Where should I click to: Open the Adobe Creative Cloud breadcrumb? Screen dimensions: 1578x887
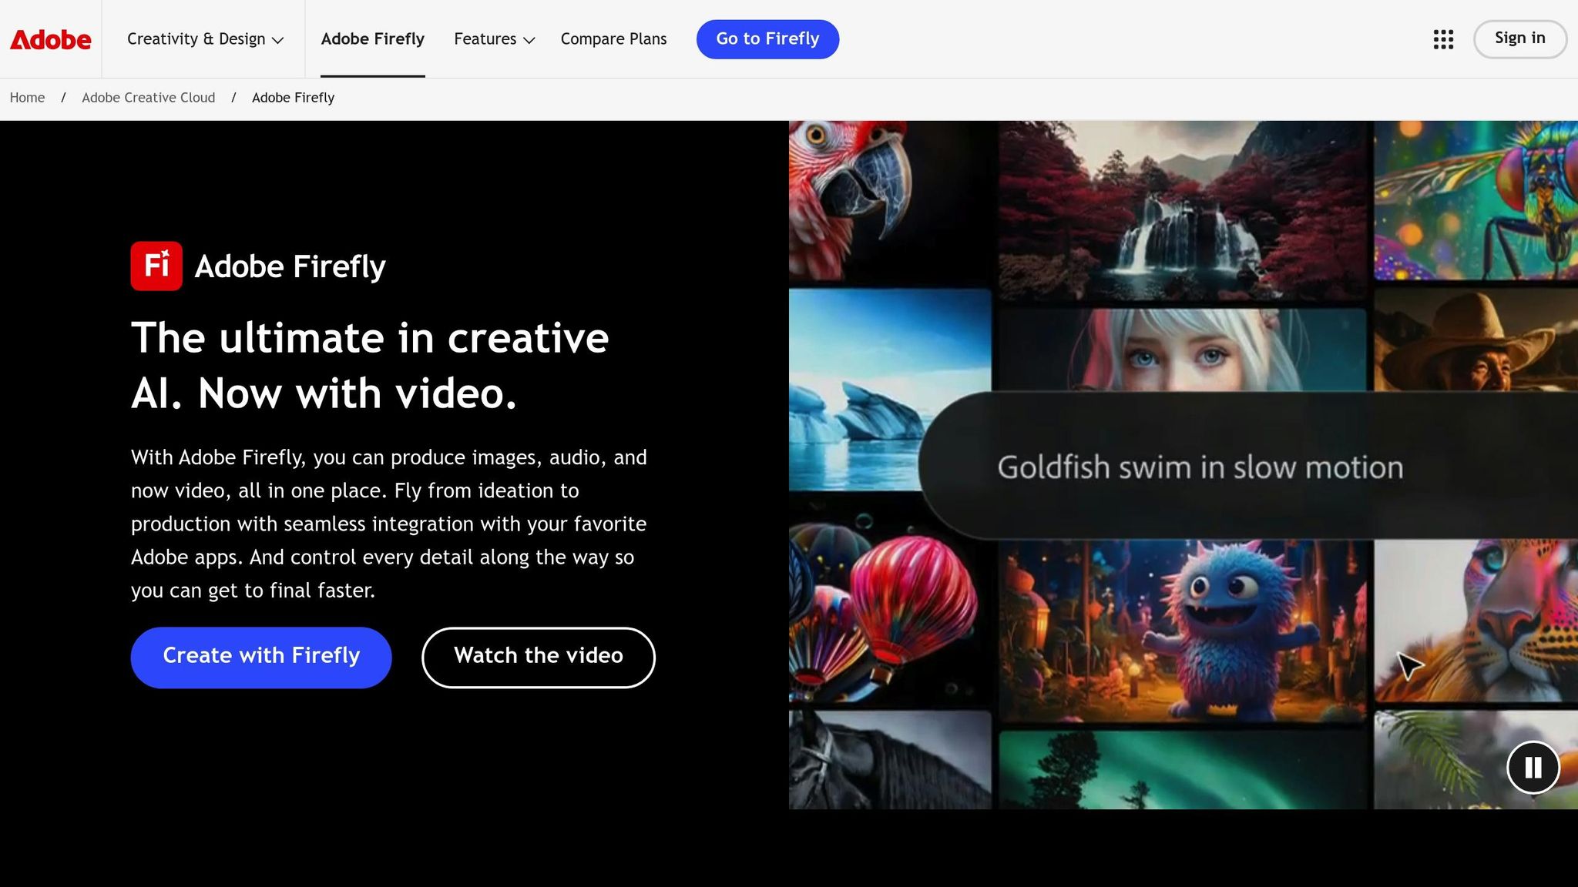click(x=148, y=98)
